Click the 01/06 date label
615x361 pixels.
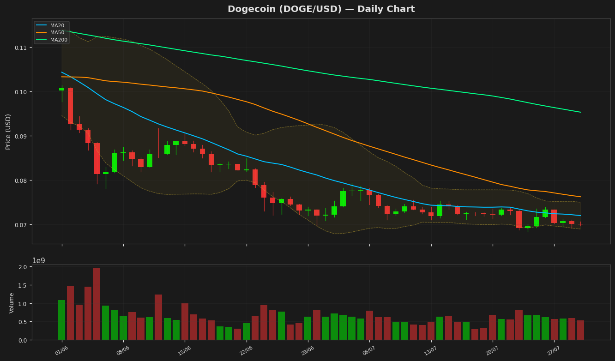(61, 351)
